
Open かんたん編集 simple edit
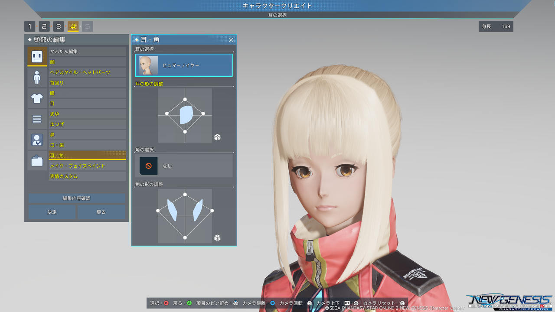(87, 52)
